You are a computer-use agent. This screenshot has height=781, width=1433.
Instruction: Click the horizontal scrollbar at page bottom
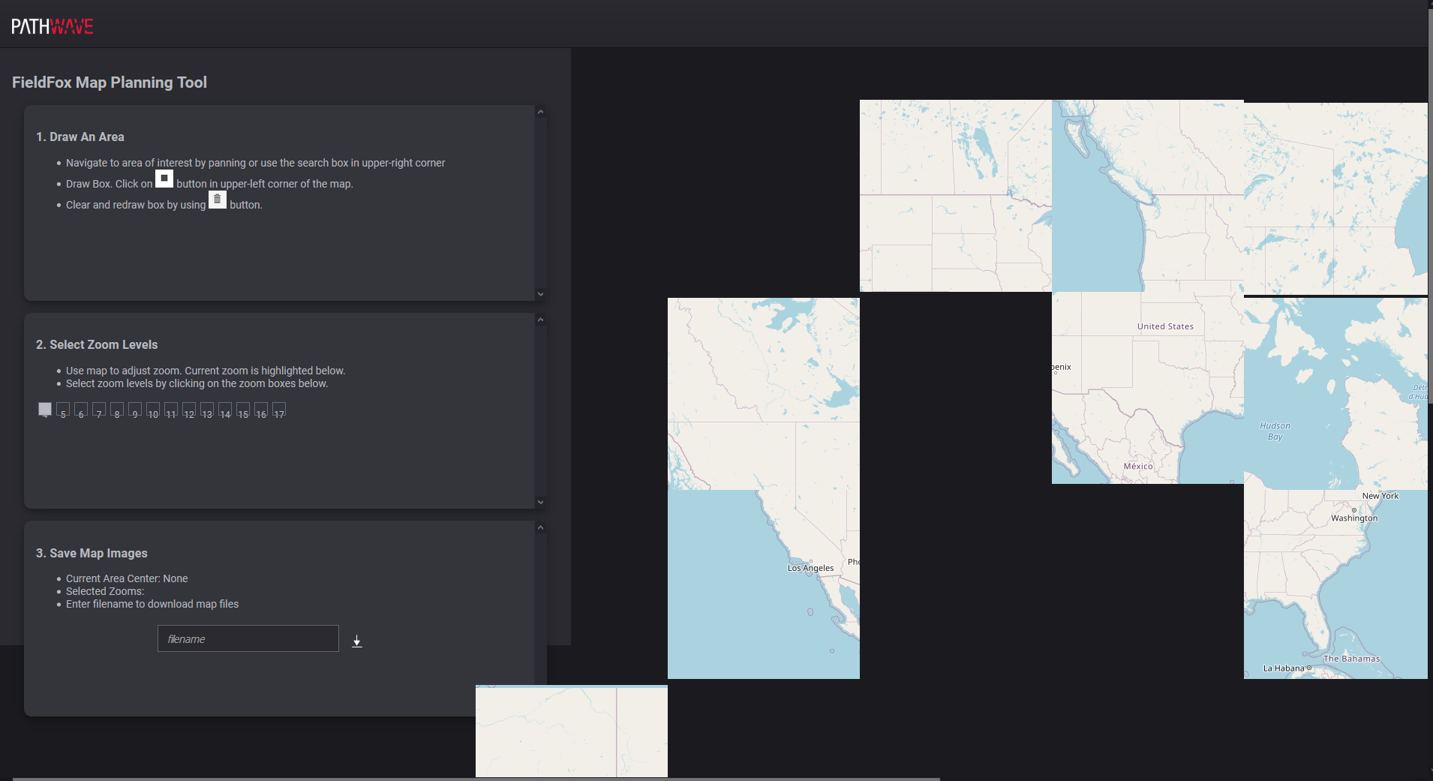pos(476,779)
